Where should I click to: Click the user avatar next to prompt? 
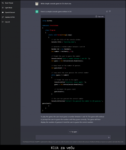[37, 4]
